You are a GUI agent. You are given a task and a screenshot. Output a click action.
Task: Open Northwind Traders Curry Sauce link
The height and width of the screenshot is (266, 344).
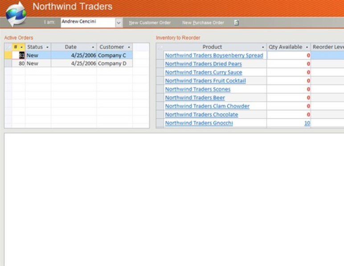[x=204, y=72]
